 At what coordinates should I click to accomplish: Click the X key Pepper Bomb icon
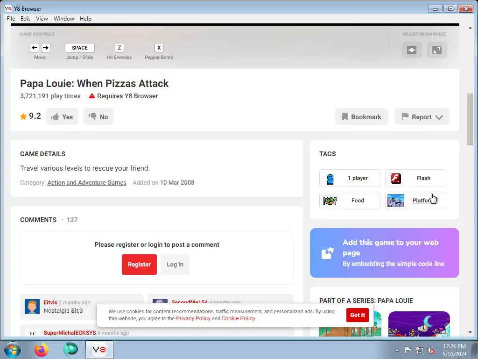(159, 48)
